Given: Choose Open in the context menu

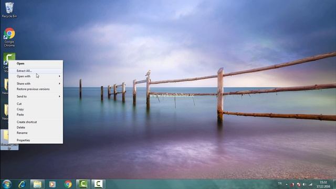Looking at the screenshot, I should click(36, 64).
